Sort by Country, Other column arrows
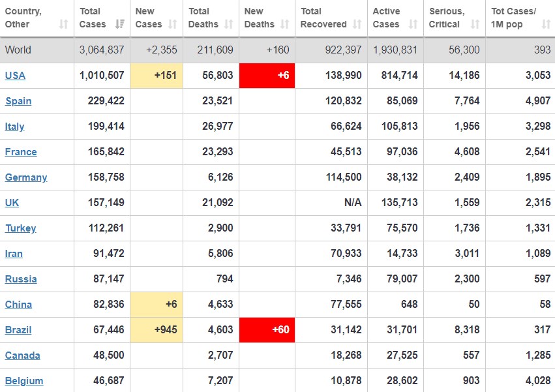The image size is (555, 392). [63, 24]
